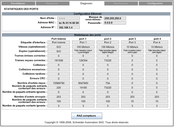
Task: Switch to the Régulation tab
Action: pyautogui.click(x=53, y=3)
